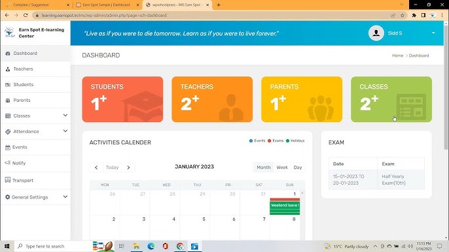Open the Transport menu item
This screenshot has height=252, width=449.
[x=35, y=180]
